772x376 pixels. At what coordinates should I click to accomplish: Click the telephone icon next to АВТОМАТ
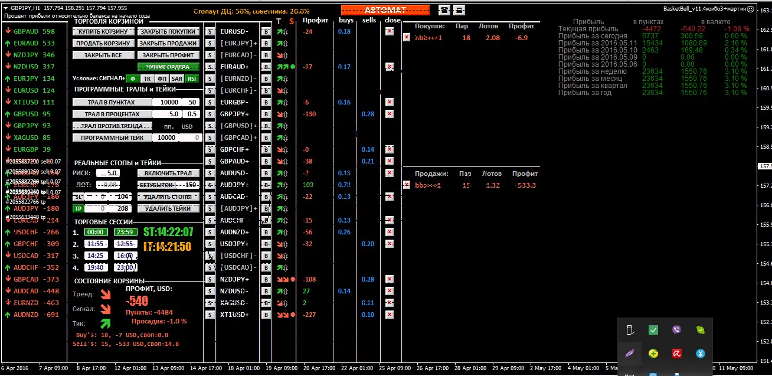444,9
